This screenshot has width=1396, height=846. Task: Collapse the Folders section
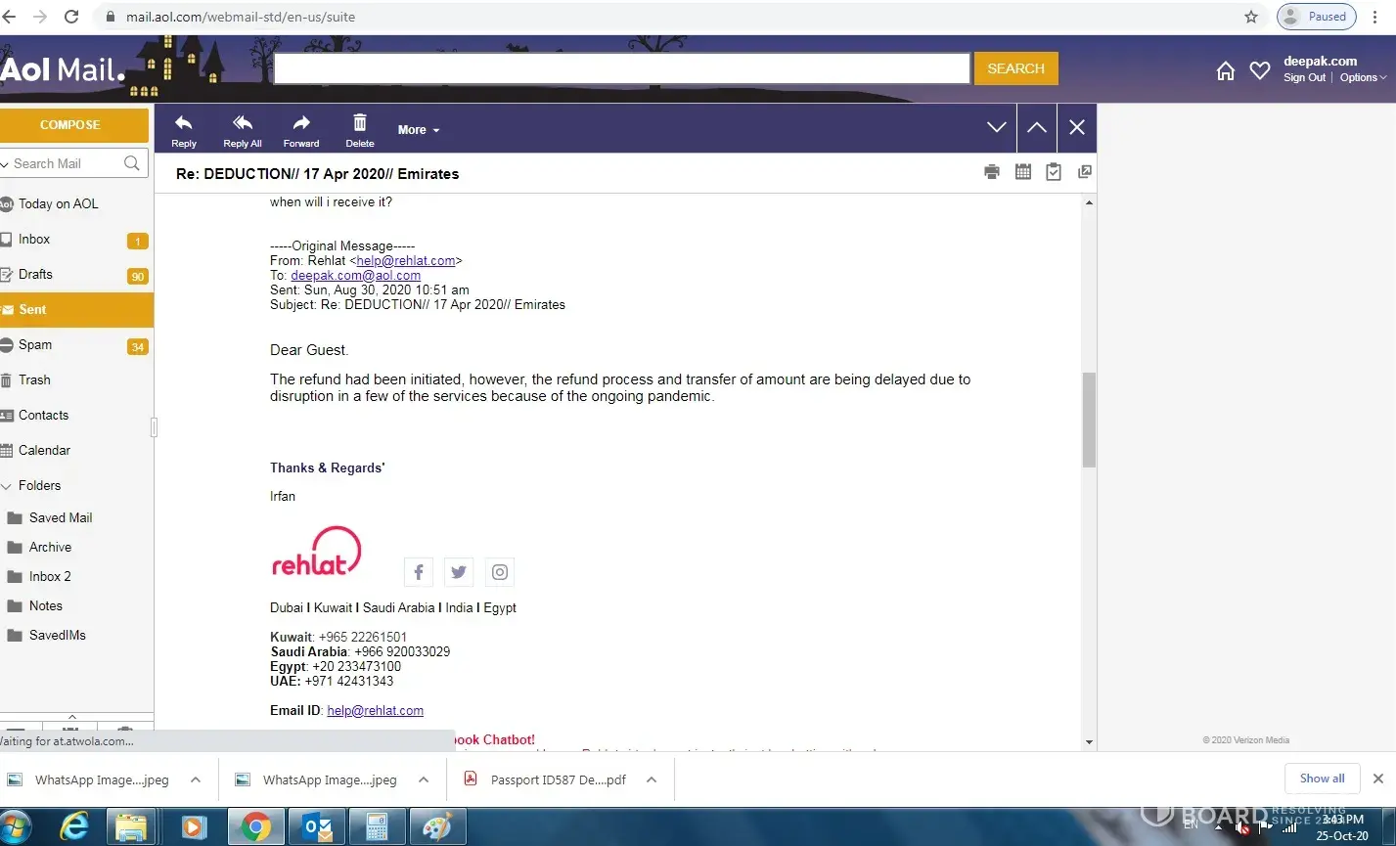click(8, 486)
